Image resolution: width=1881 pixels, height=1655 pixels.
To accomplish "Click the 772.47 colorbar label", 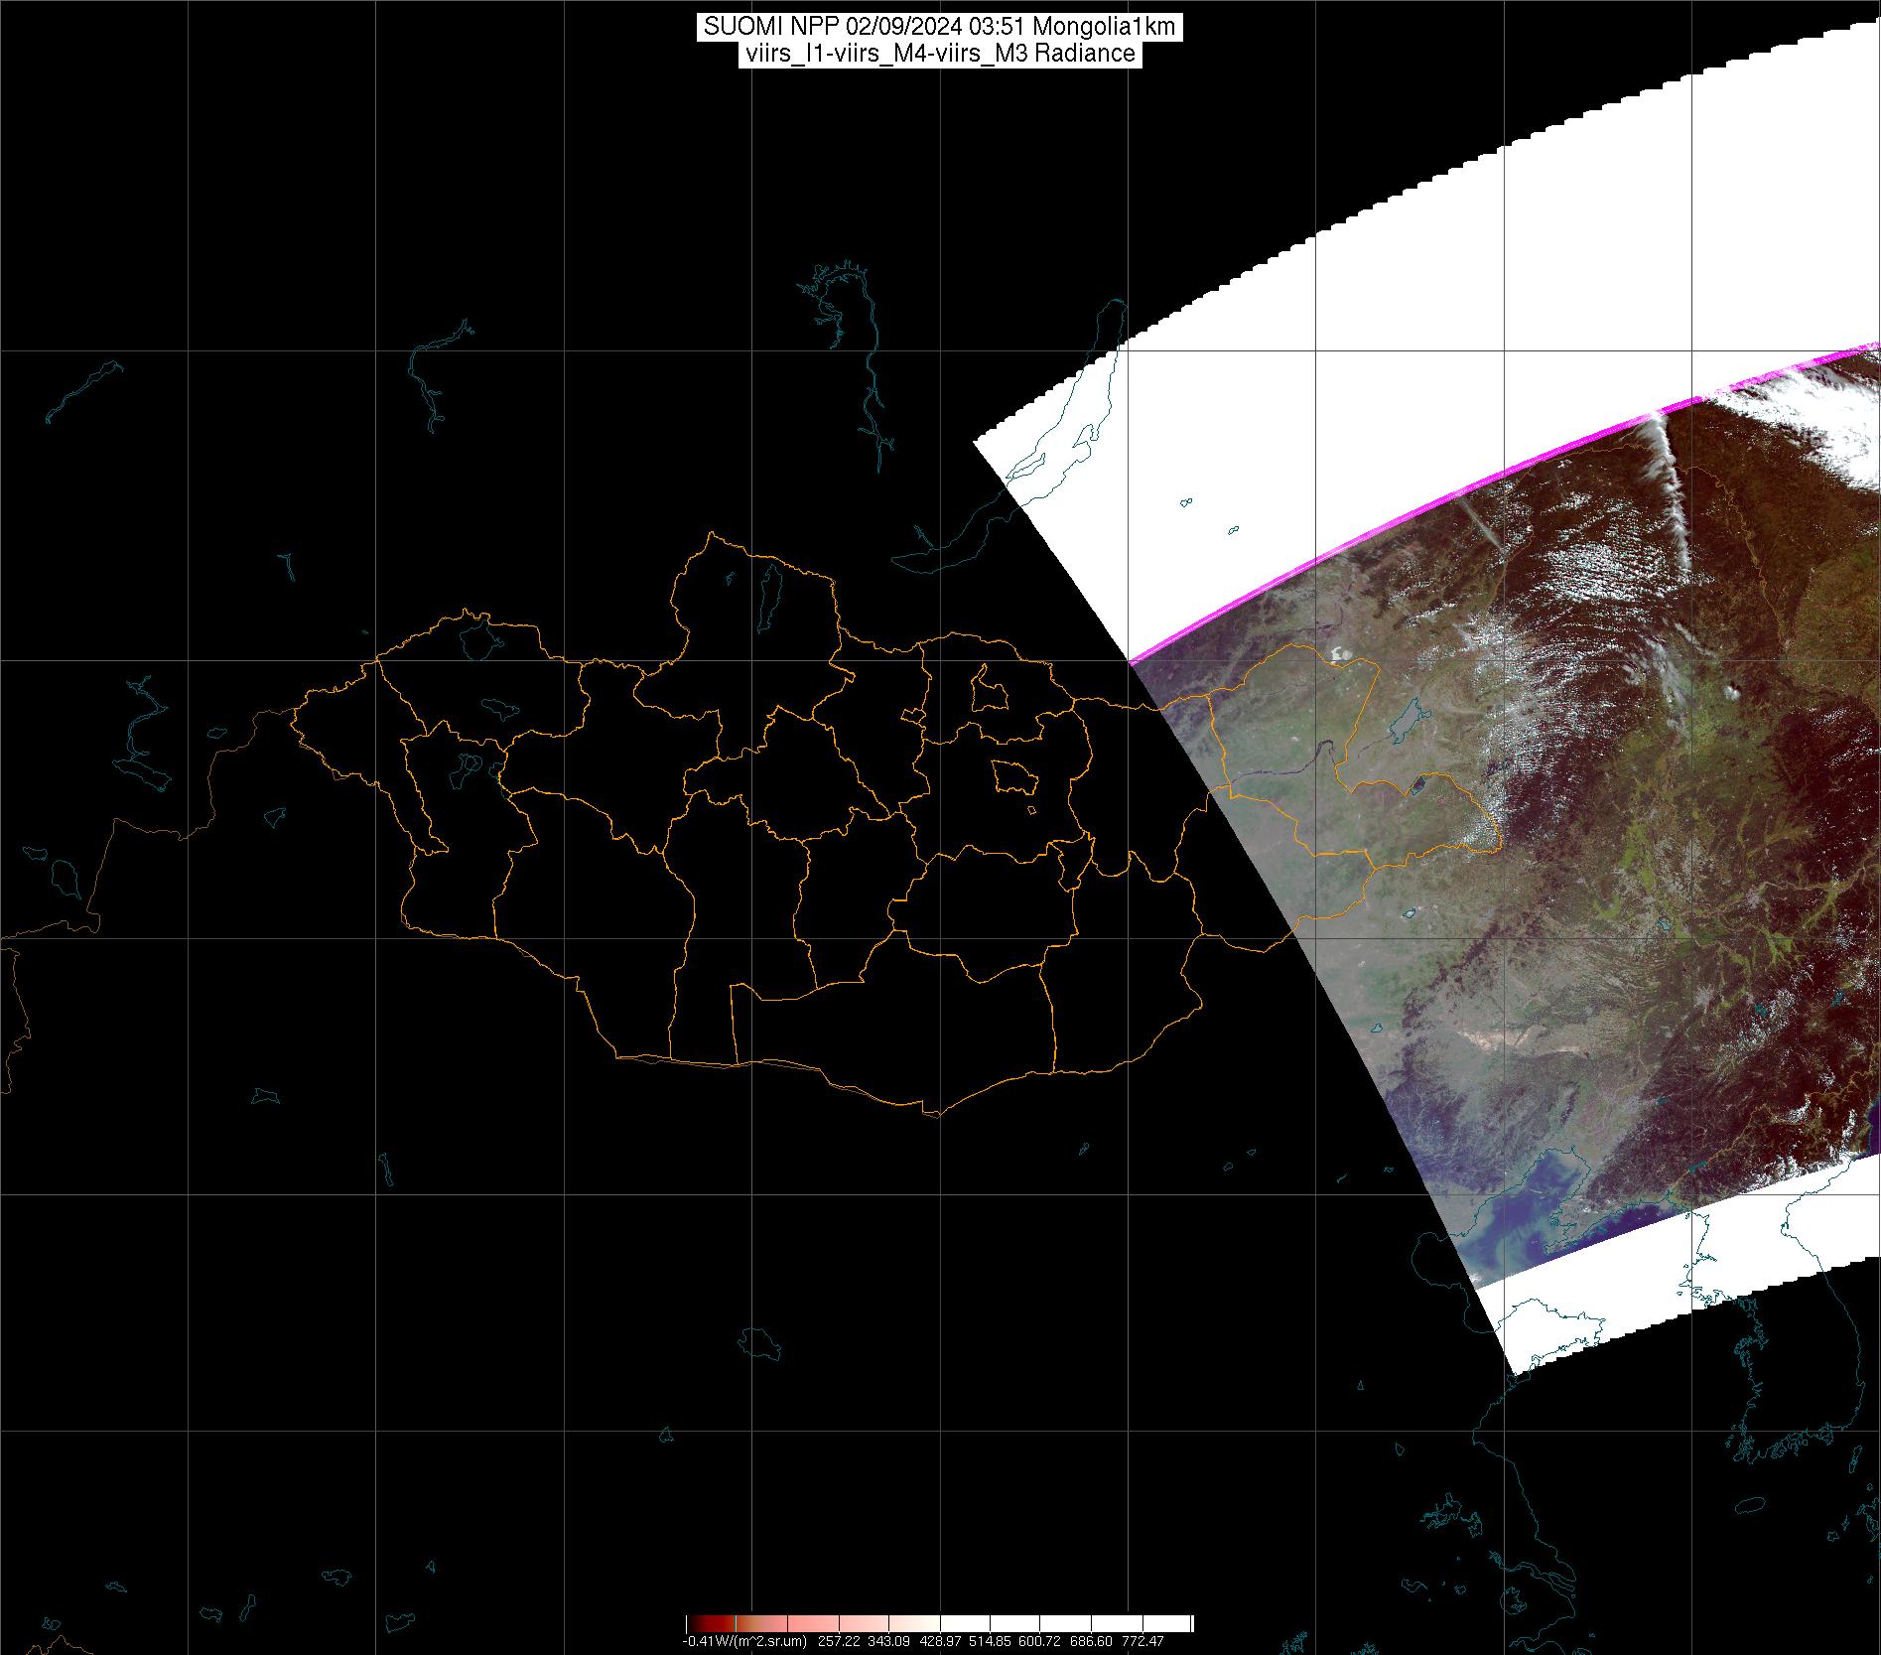I will (x=1142, y=1642).
